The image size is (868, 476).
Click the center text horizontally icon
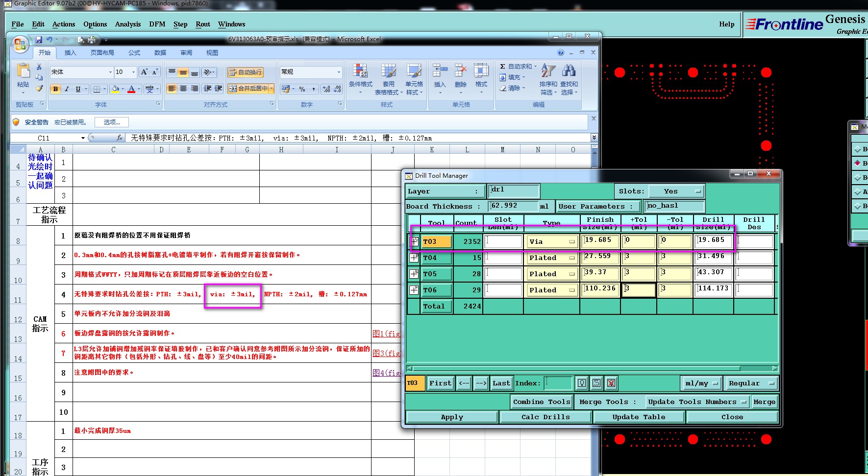(183, 89)
